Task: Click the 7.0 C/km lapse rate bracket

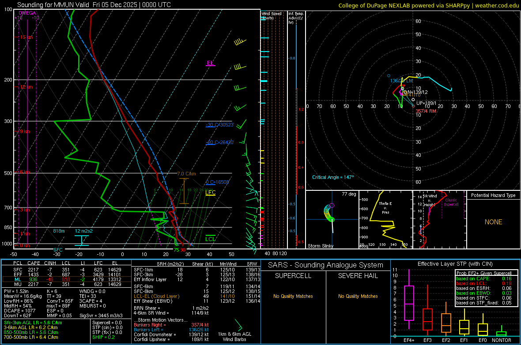Action: (x=184, y=191)
